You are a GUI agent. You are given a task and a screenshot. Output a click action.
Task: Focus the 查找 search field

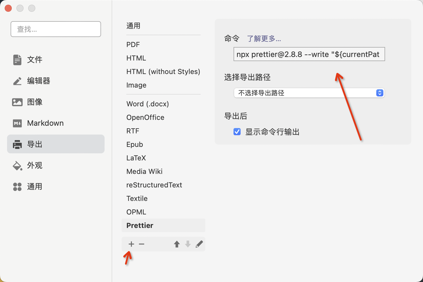coord(56,29)
